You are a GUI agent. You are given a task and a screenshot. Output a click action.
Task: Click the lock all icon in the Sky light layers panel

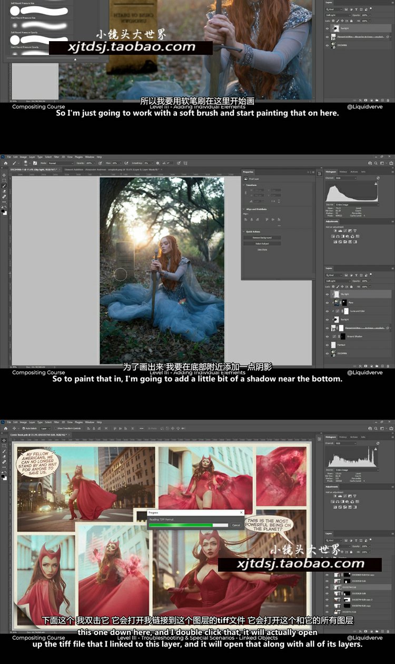pyautogui.click(x=351, y=287)
